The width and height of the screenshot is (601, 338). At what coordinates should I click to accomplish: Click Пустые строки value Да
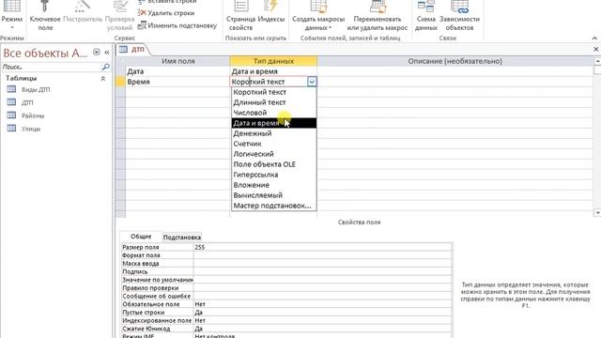click(x=322, y=313)
